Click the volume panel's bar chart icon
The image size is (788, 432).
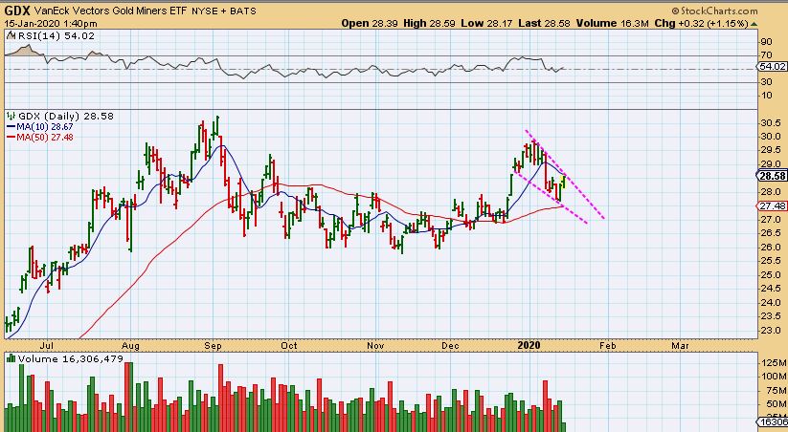point(11,358)
